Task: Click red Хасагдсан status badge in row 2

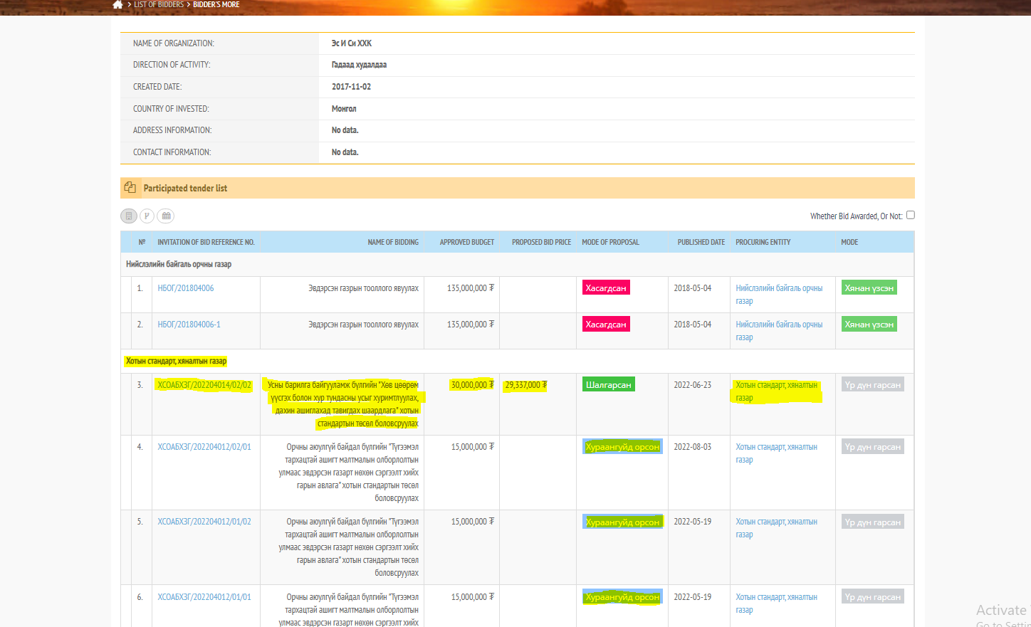Action: coord(605,325)
